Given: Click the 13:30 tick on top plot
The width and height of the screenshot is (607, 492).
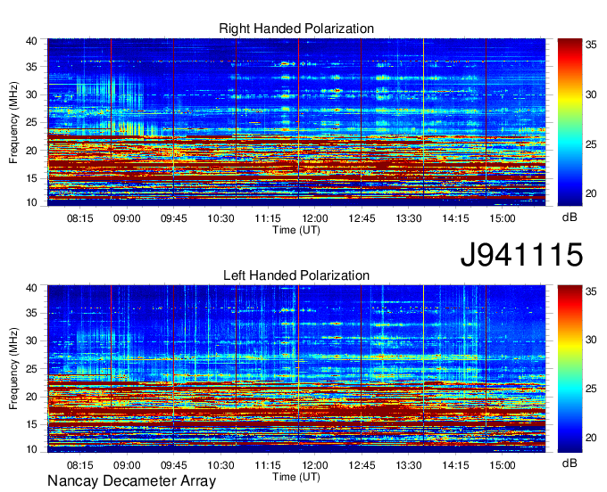Looking at the screenshot, I should click(409, 218).
